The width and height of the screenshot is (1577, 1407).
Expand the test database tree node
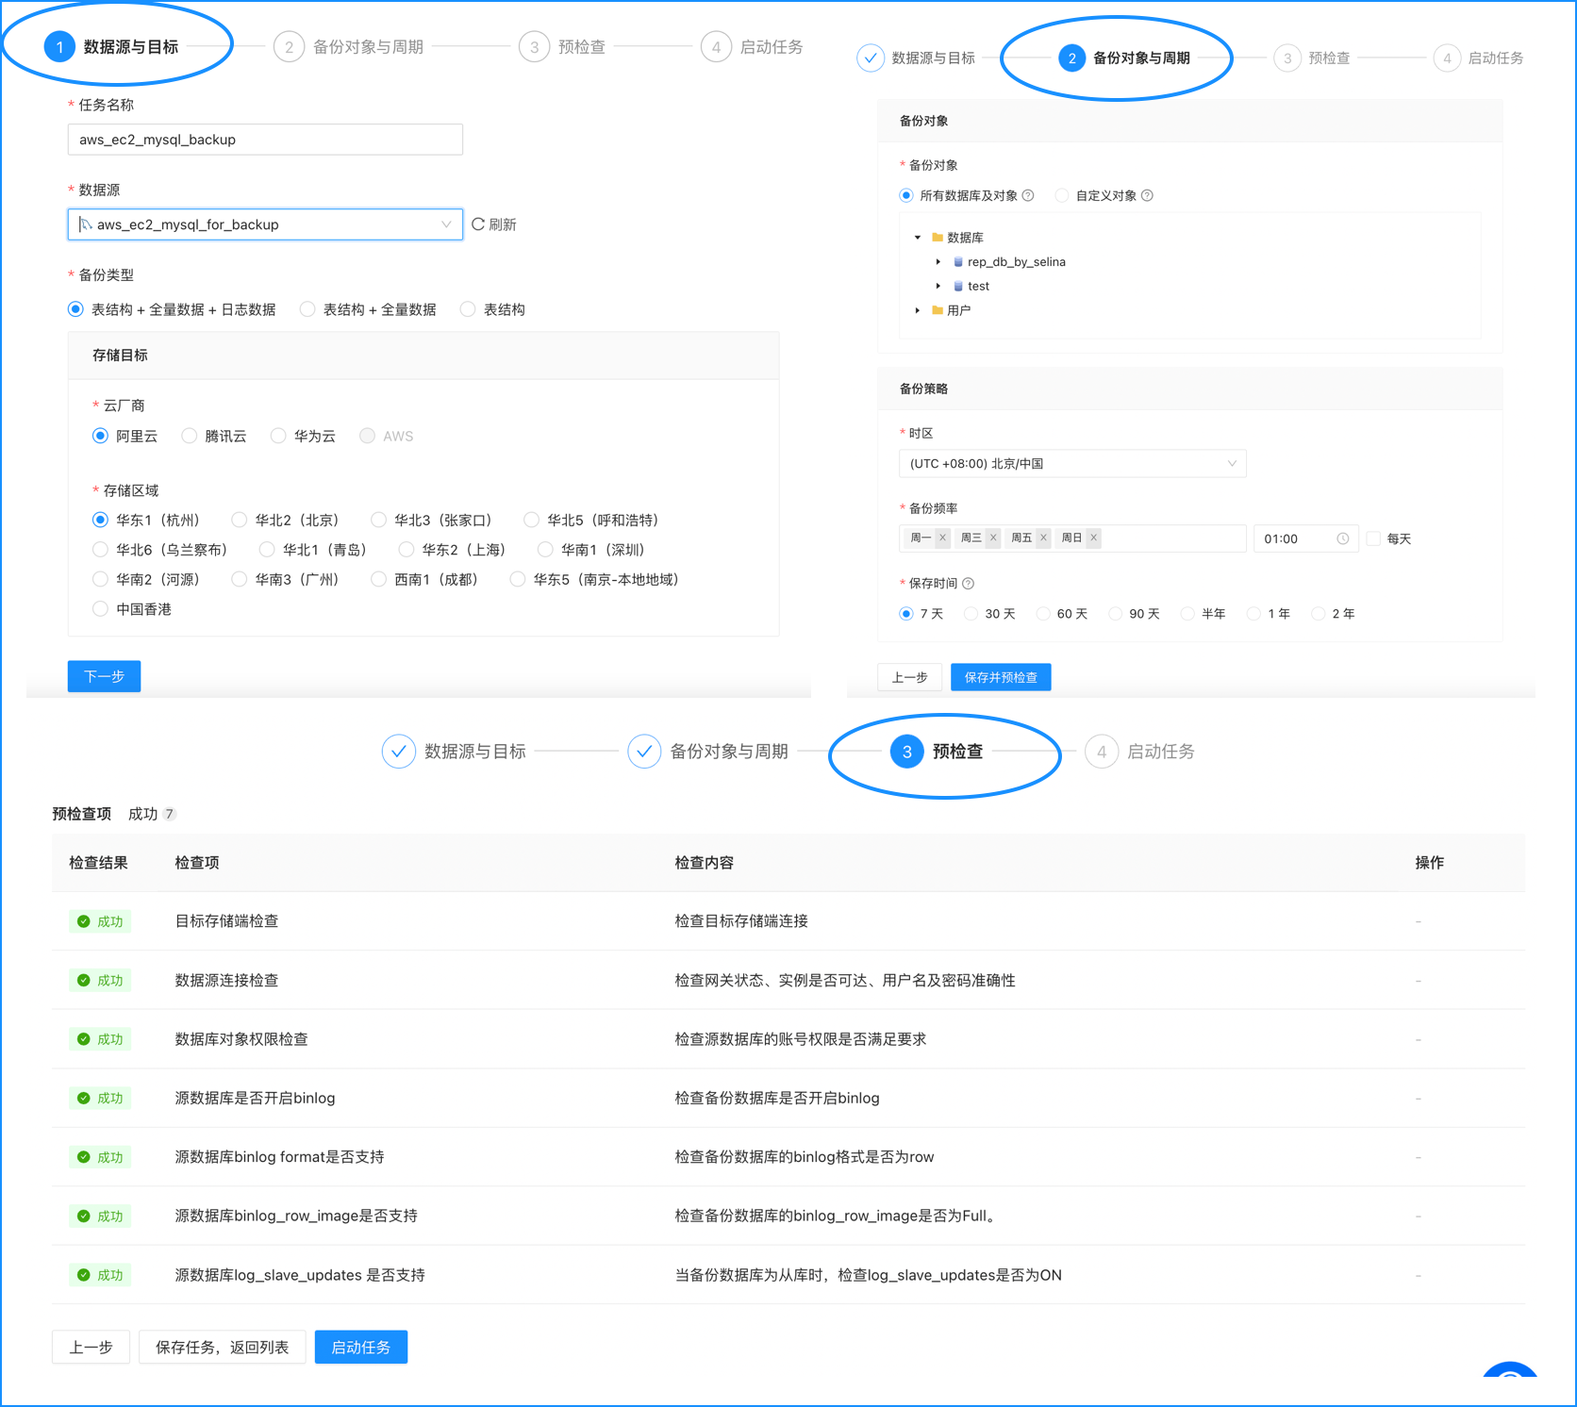click(938, 286)
